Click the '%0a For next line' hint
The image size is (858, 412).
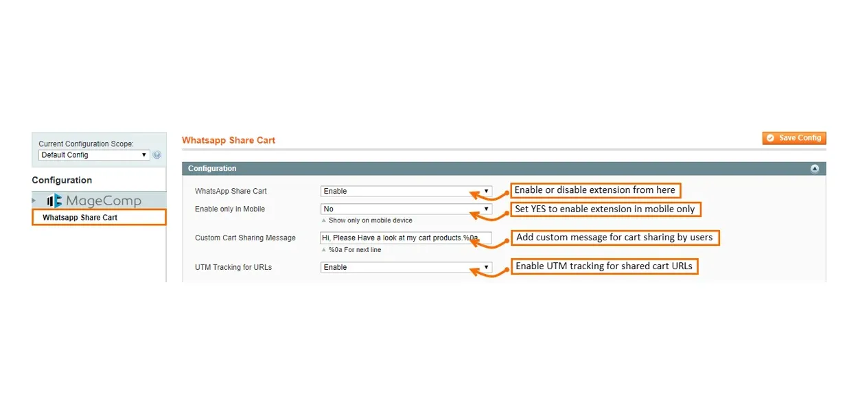(355, 250)
